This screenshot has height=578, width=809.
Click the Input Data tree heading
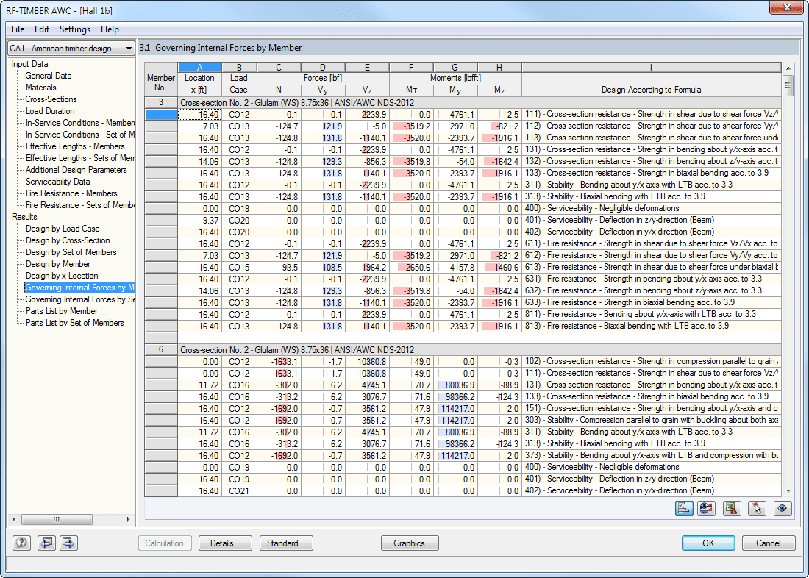[x=30, y=65]
